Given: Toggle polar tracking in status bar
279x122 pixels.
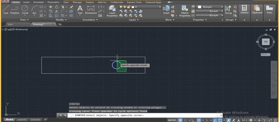Looking at the screenshot, I should (199, 120).
